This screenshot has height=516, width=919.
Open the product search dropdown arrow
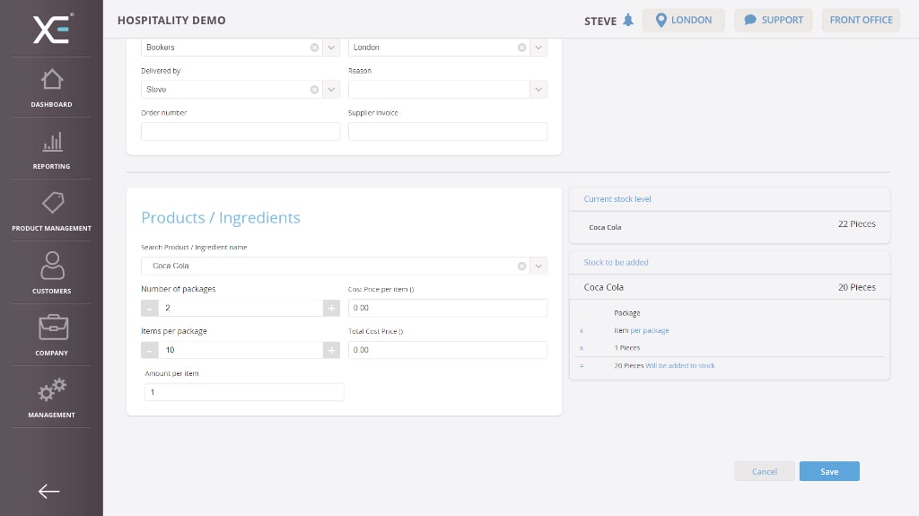pyautogui.click(x=538, y=266)
